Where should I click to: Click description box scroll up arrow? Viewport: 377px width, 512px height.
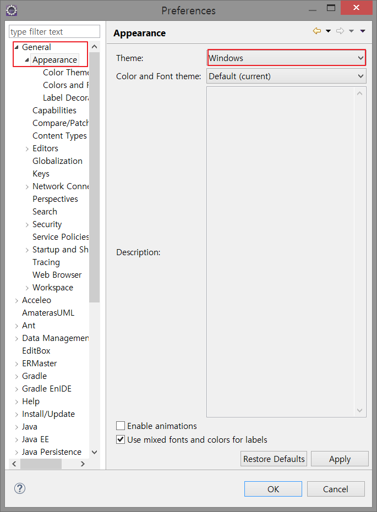pyautogui.click(x=360, y=93)
